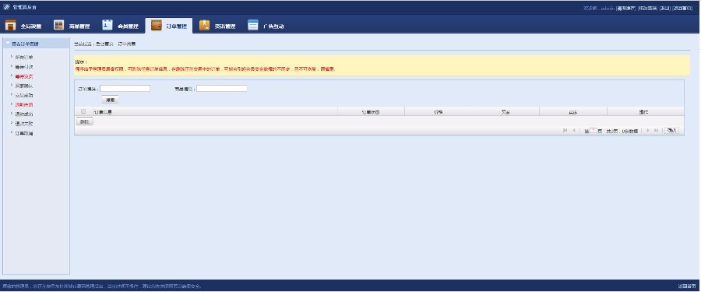The height and width of the screenshot is (292, 701).
Task: Tick the select-all checkbox in table header
Action: 83,111
